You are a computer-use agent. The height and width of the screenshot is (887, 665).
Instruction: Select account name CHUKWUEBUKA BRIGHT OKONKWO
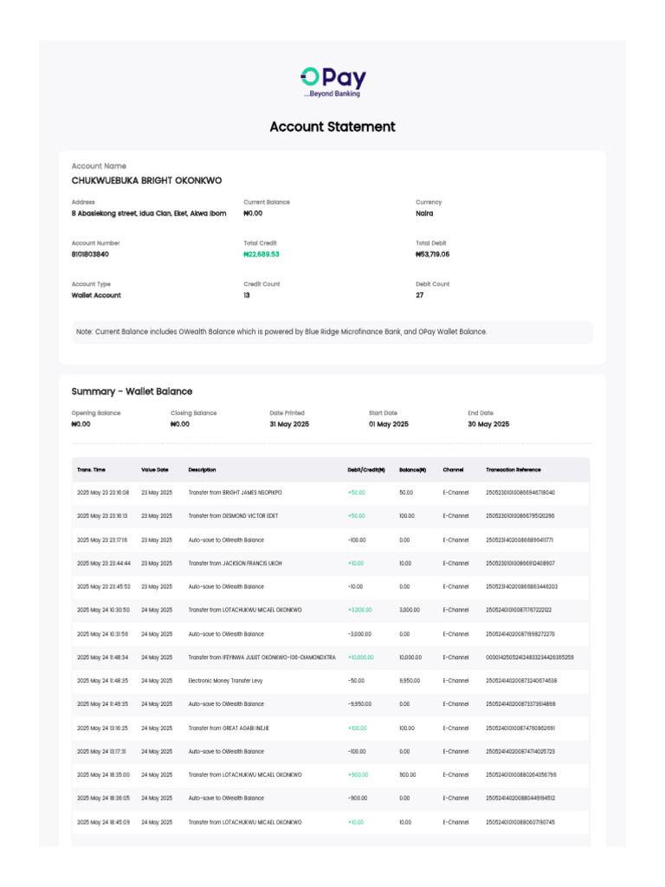click(x=146, y=181)
